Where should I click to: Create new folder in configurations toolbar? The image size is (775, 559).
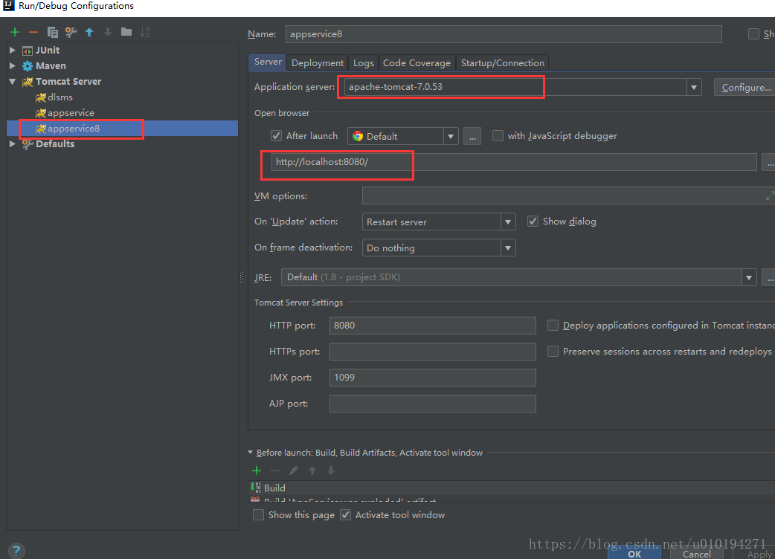(126, 32)
